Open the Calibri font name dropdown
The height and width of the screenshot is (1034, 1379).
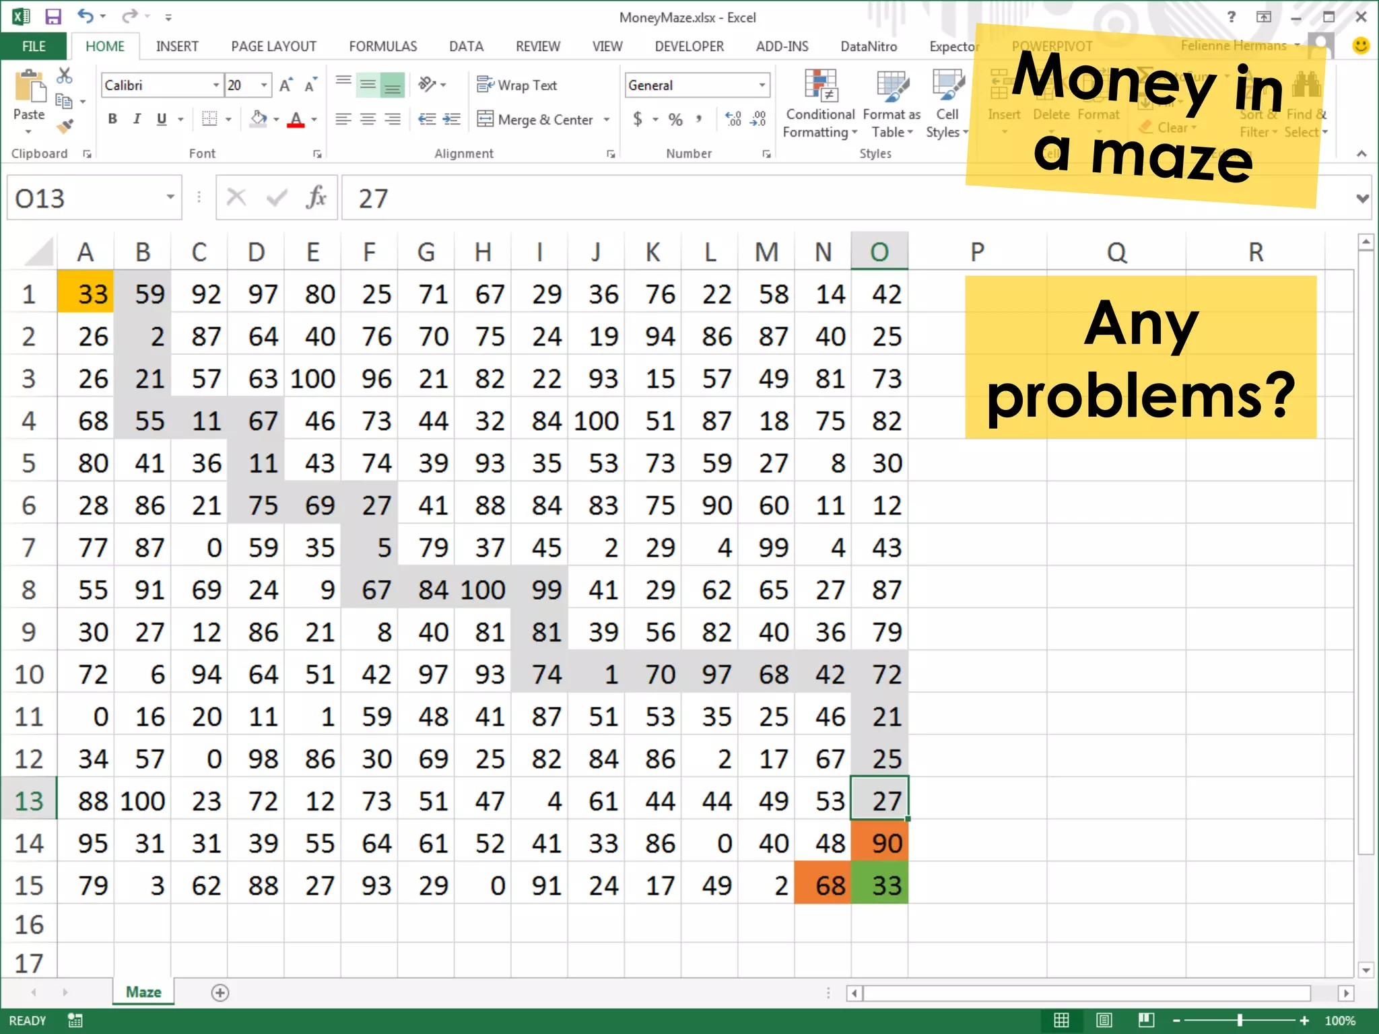(216, 85)
